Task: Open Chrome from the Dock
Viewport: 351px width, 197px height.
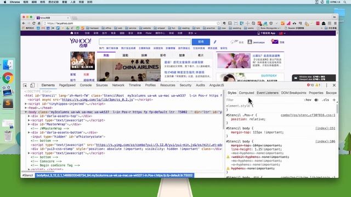Action: 8,78
